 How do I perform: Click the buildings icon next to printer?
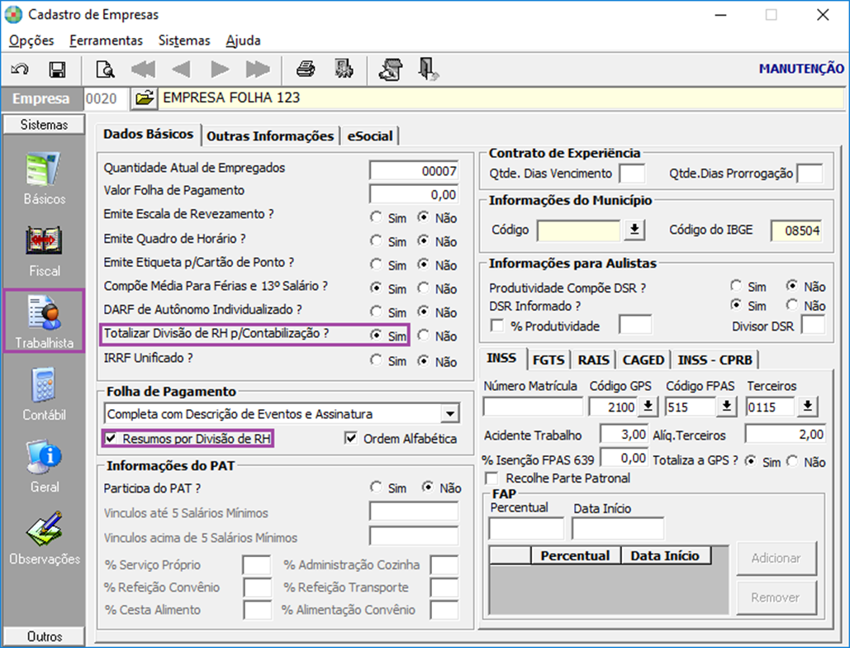pos(343,69)
